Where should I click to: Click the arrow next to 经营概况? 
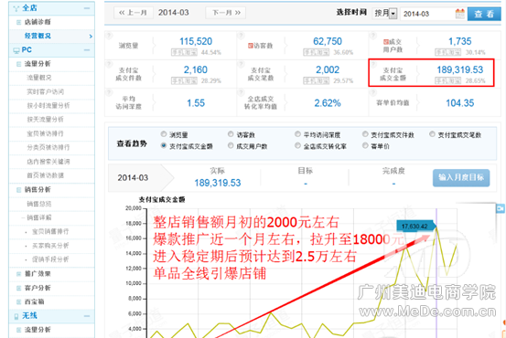pyautogui.click(x=91, y=37)
